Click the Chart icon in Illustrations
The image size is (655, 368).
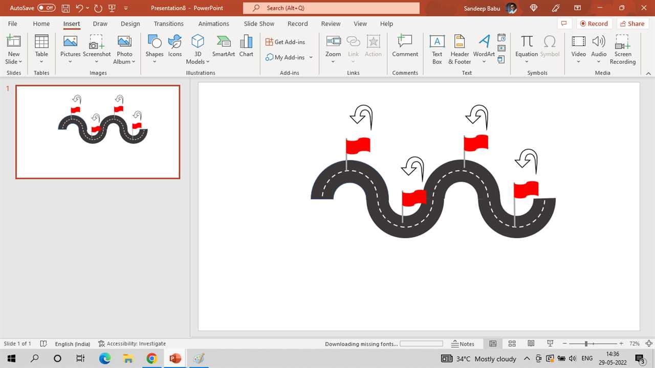click(246, 47)
